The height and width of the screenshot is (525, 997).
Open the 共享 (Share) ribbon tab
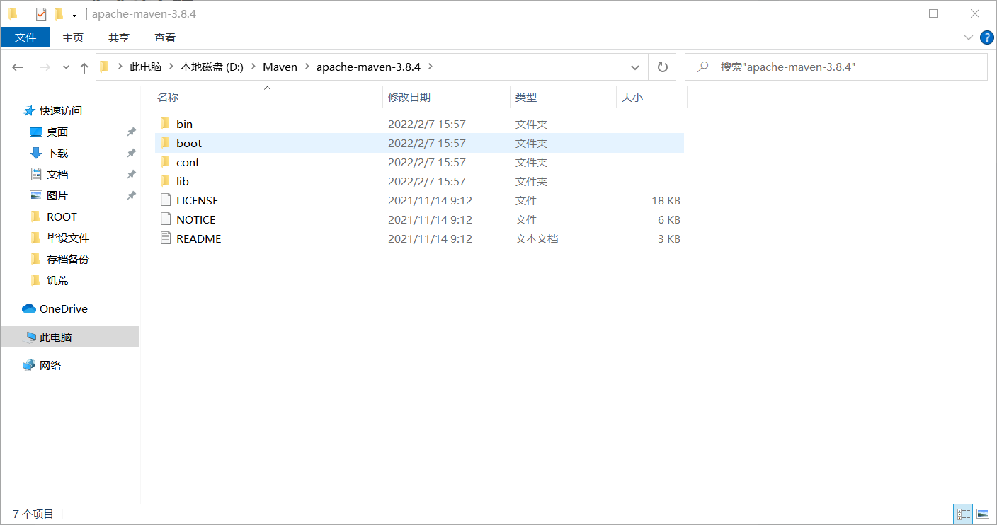[119, 37]
